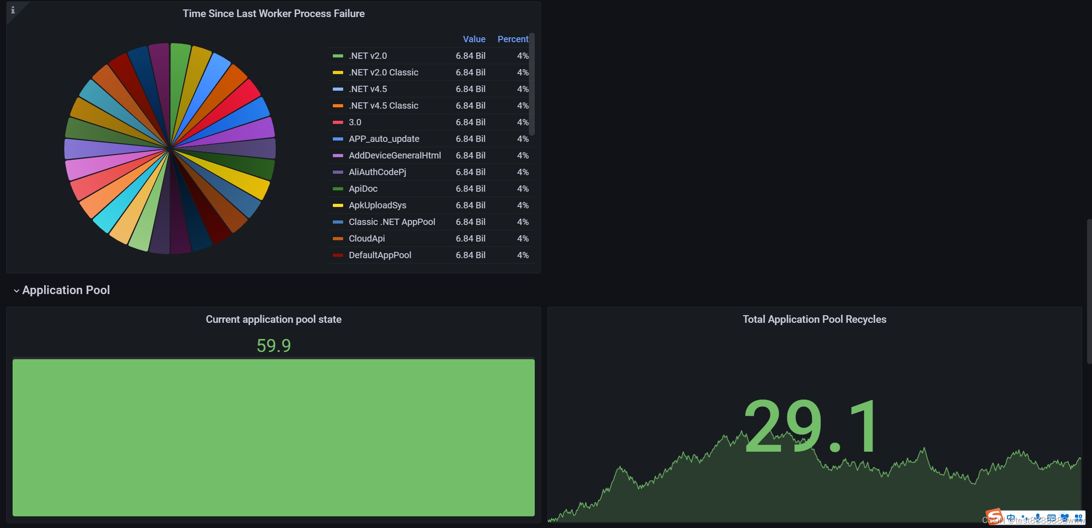Click the microphone voice input icon
Screen dimensions: 1092x528
[1037, 518]
